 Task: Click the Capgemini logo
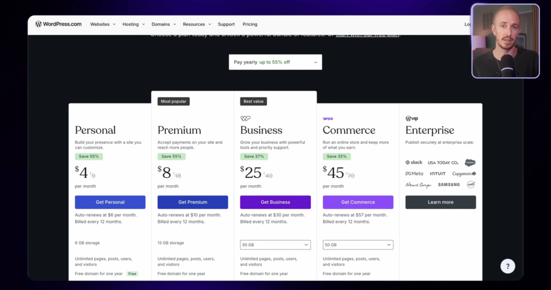464,173
